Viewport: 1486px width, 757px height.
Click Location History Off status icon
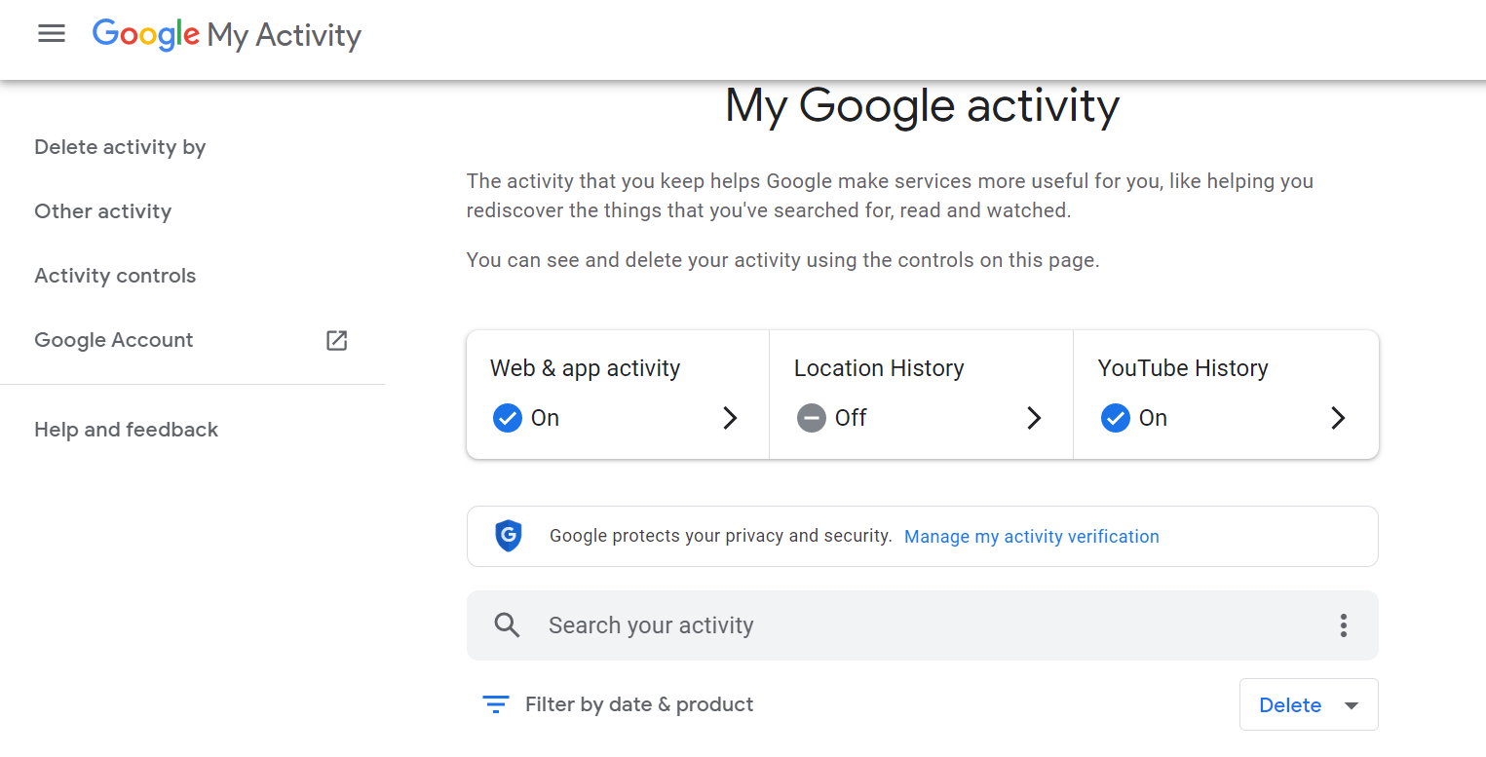tap(811, 418)
